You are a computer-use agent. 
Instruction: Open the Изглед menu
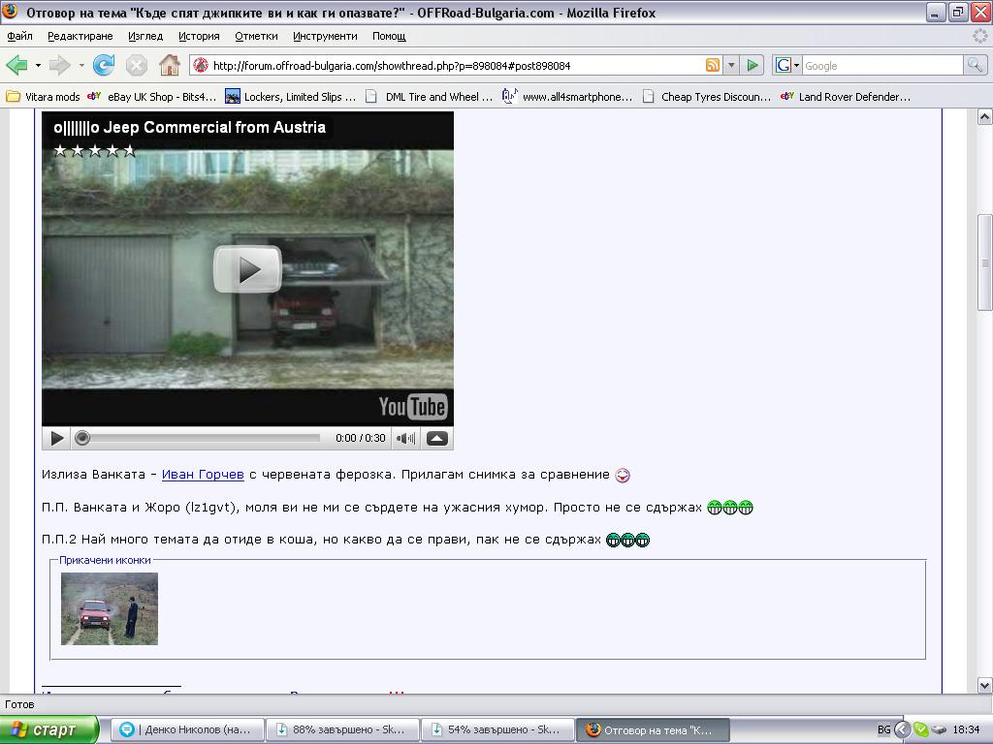pos(145,36)
